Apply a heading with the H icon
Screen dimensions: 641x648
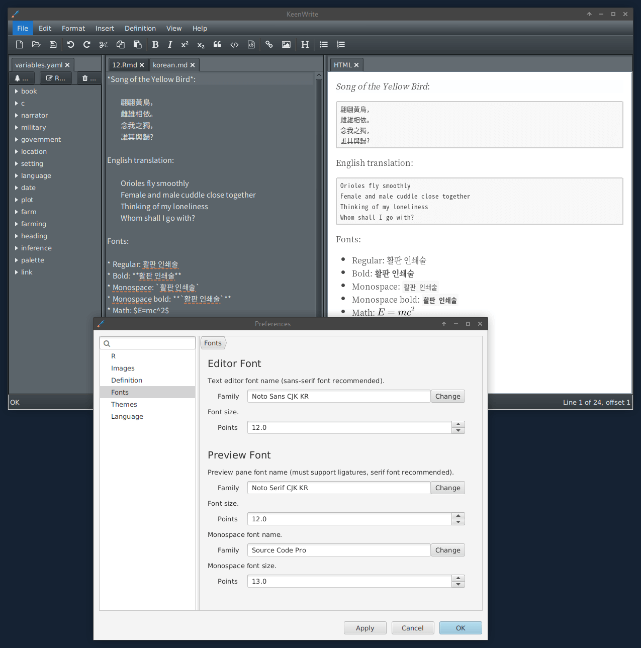coord(305,45)
